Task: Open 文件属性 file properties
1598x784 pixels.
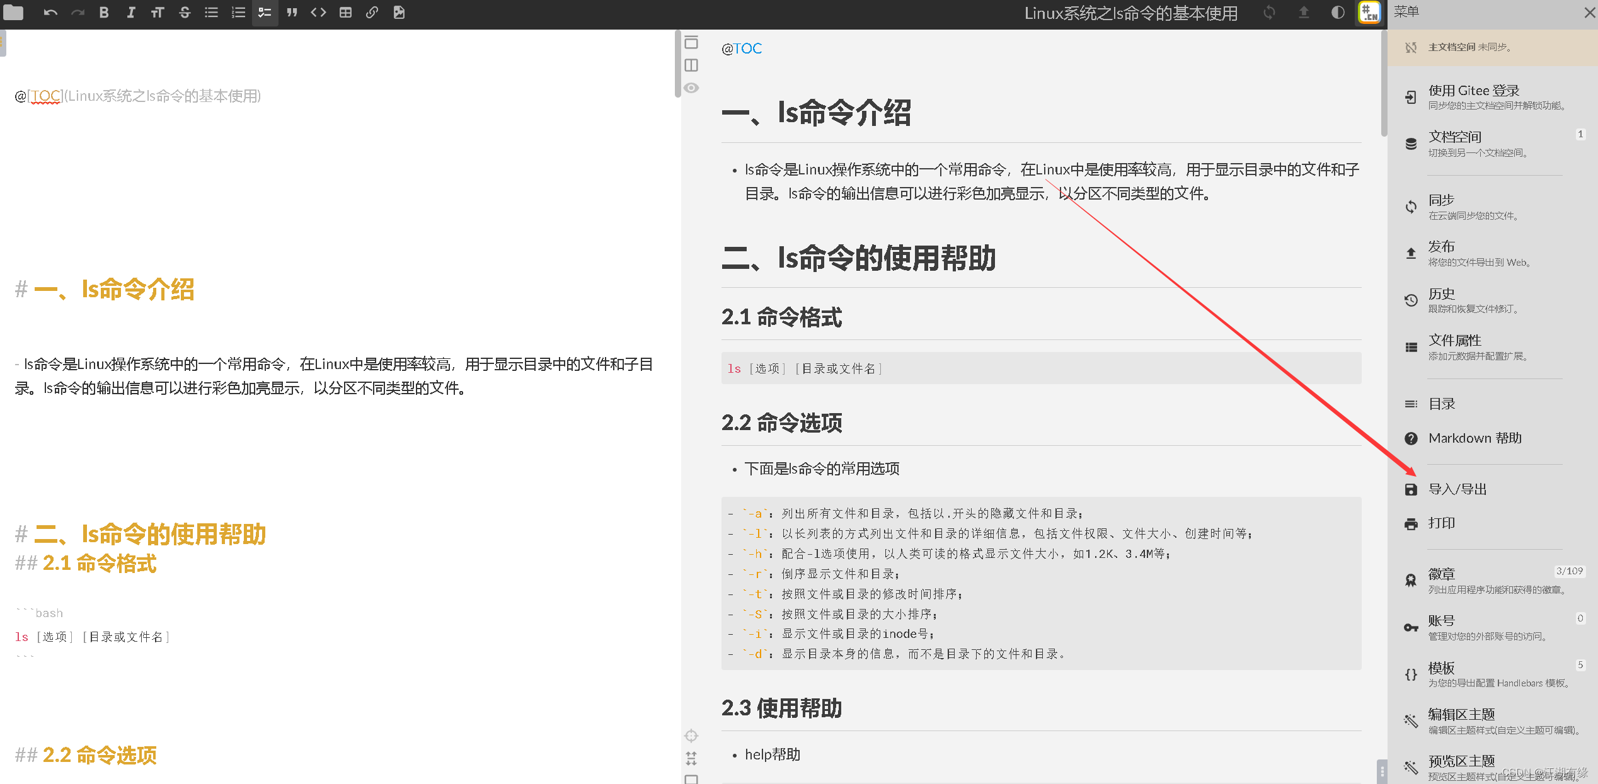Action: coord(1492,347)
